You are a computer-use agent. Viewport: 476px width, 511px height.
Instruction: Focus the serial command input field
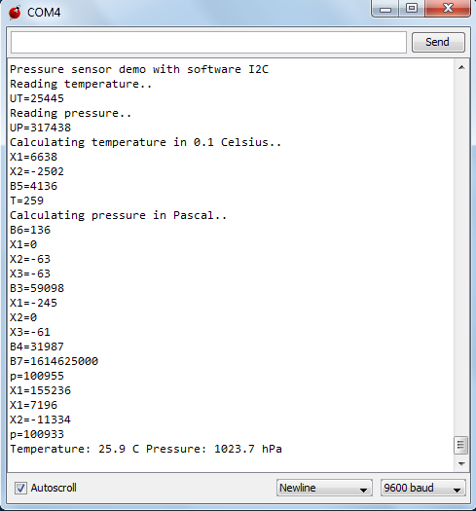pyautogui.click(x=208, y=43)
